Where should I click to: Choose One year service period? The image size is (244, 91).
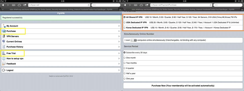[125, 79]
